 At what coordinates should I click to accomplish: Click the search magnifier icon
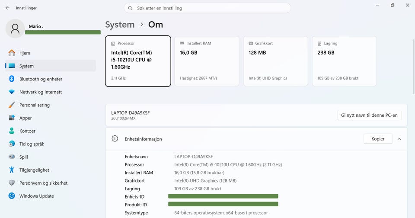click(130, 8)
